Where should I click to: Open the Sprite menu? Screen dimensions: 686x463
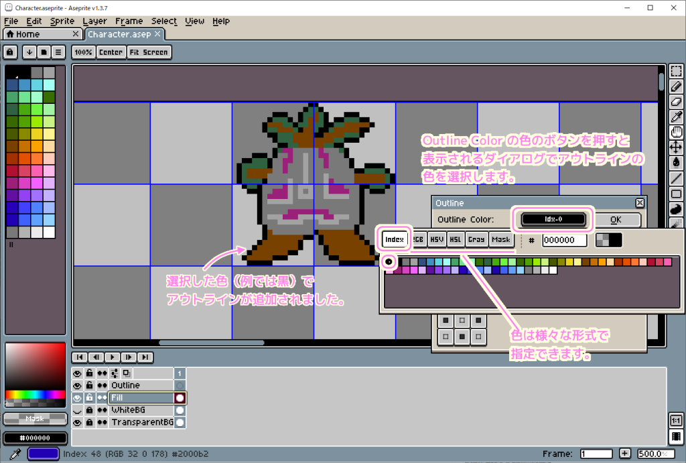62,21
